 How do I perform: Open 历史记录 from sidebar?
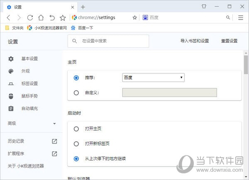[16, 141]
